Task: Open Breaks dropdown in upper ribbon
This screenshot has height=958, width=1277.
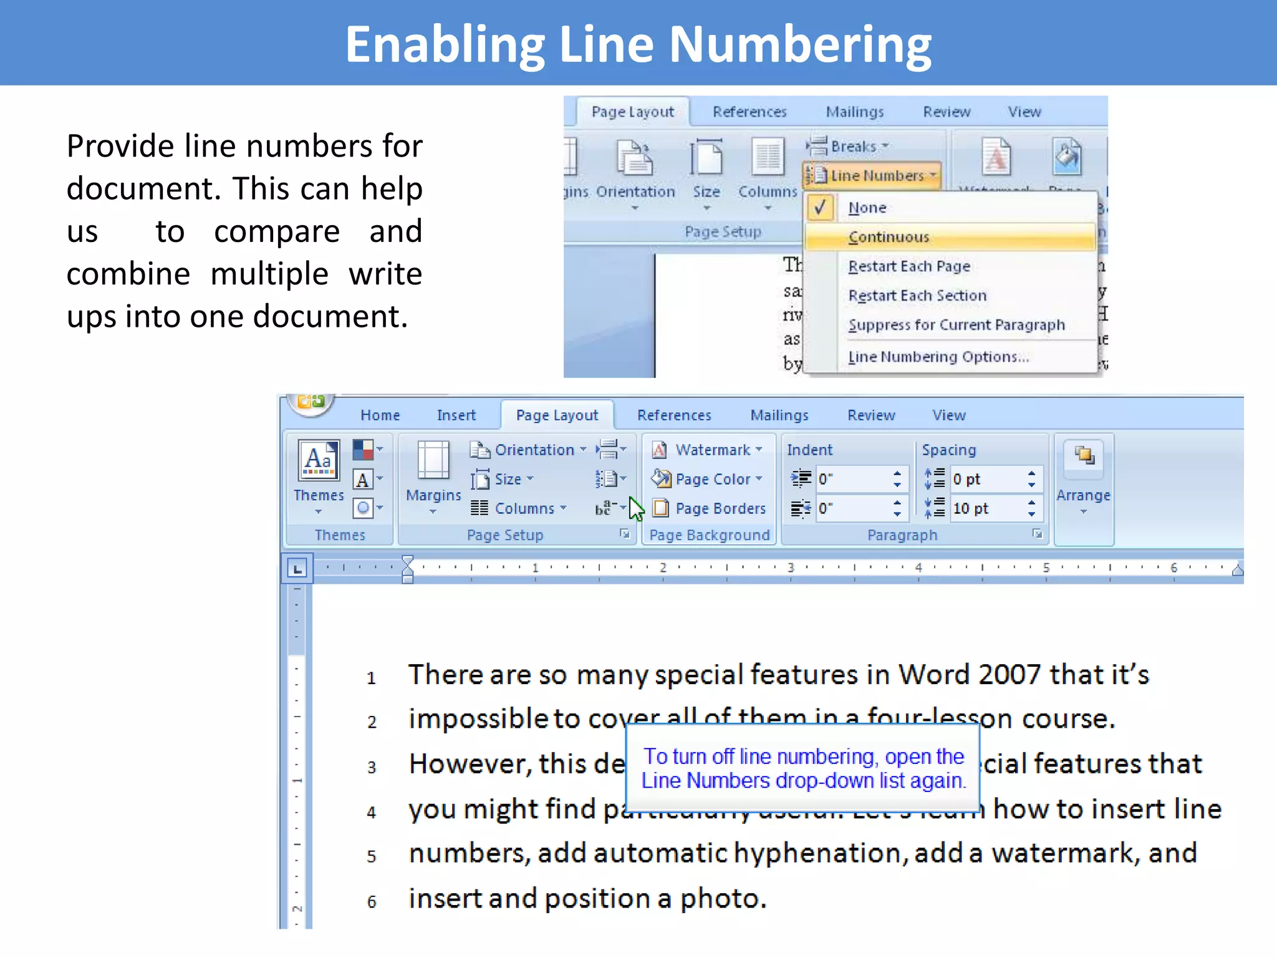Action: click(848, 147)
